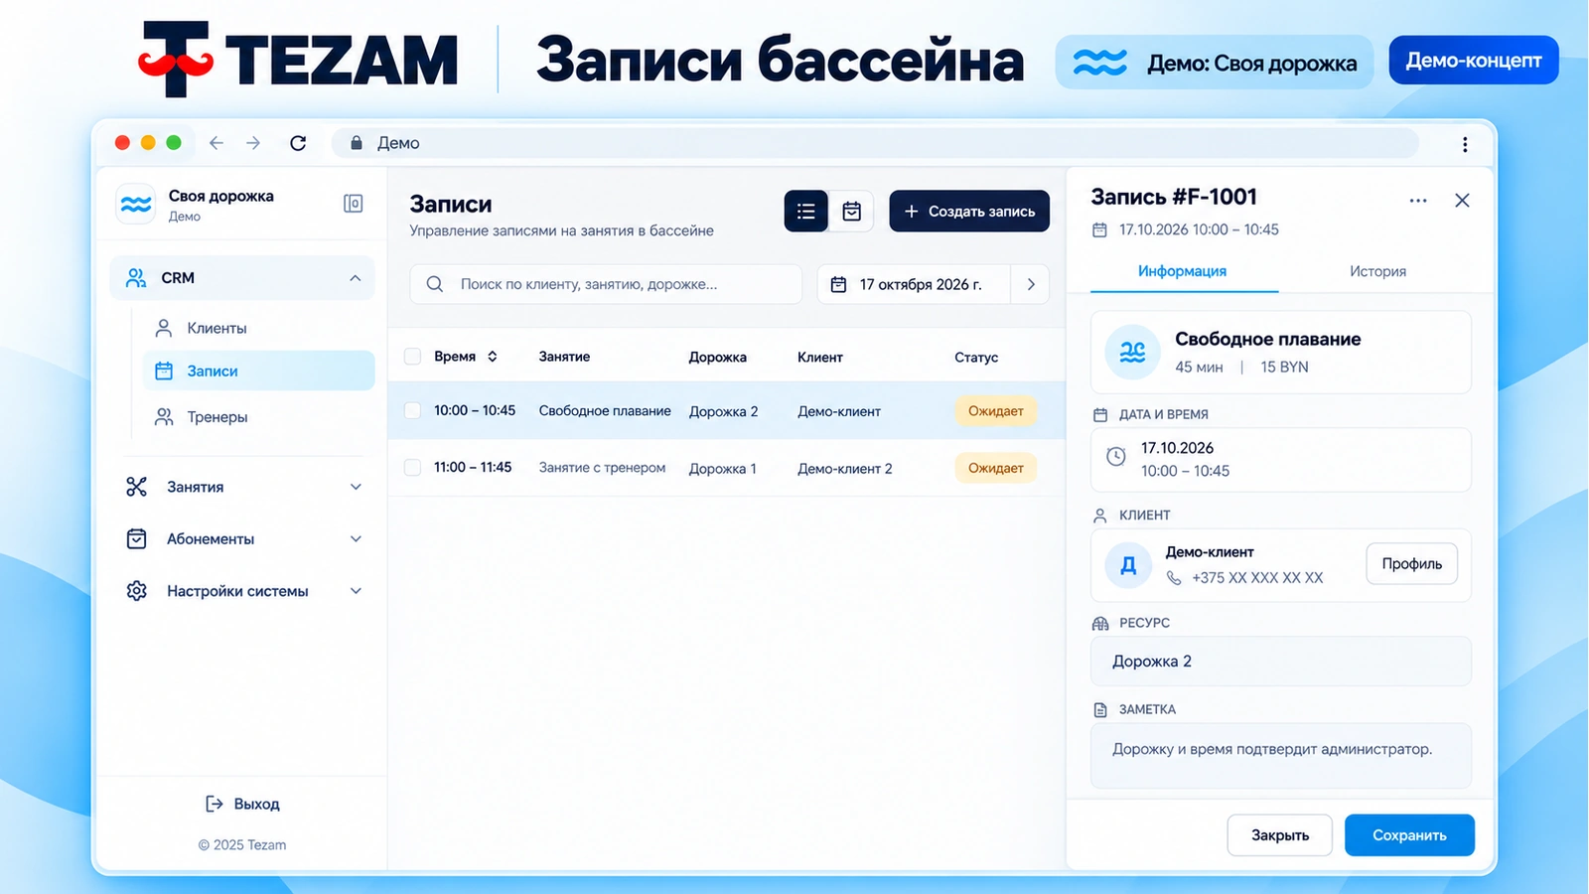Click the Заметка text field
The width and height of the screenshot is (1589, 894).
tap(1280, 756)
